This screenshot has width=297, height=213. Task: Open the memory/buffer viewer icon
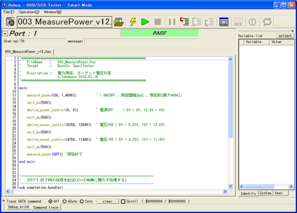[224, 22]
